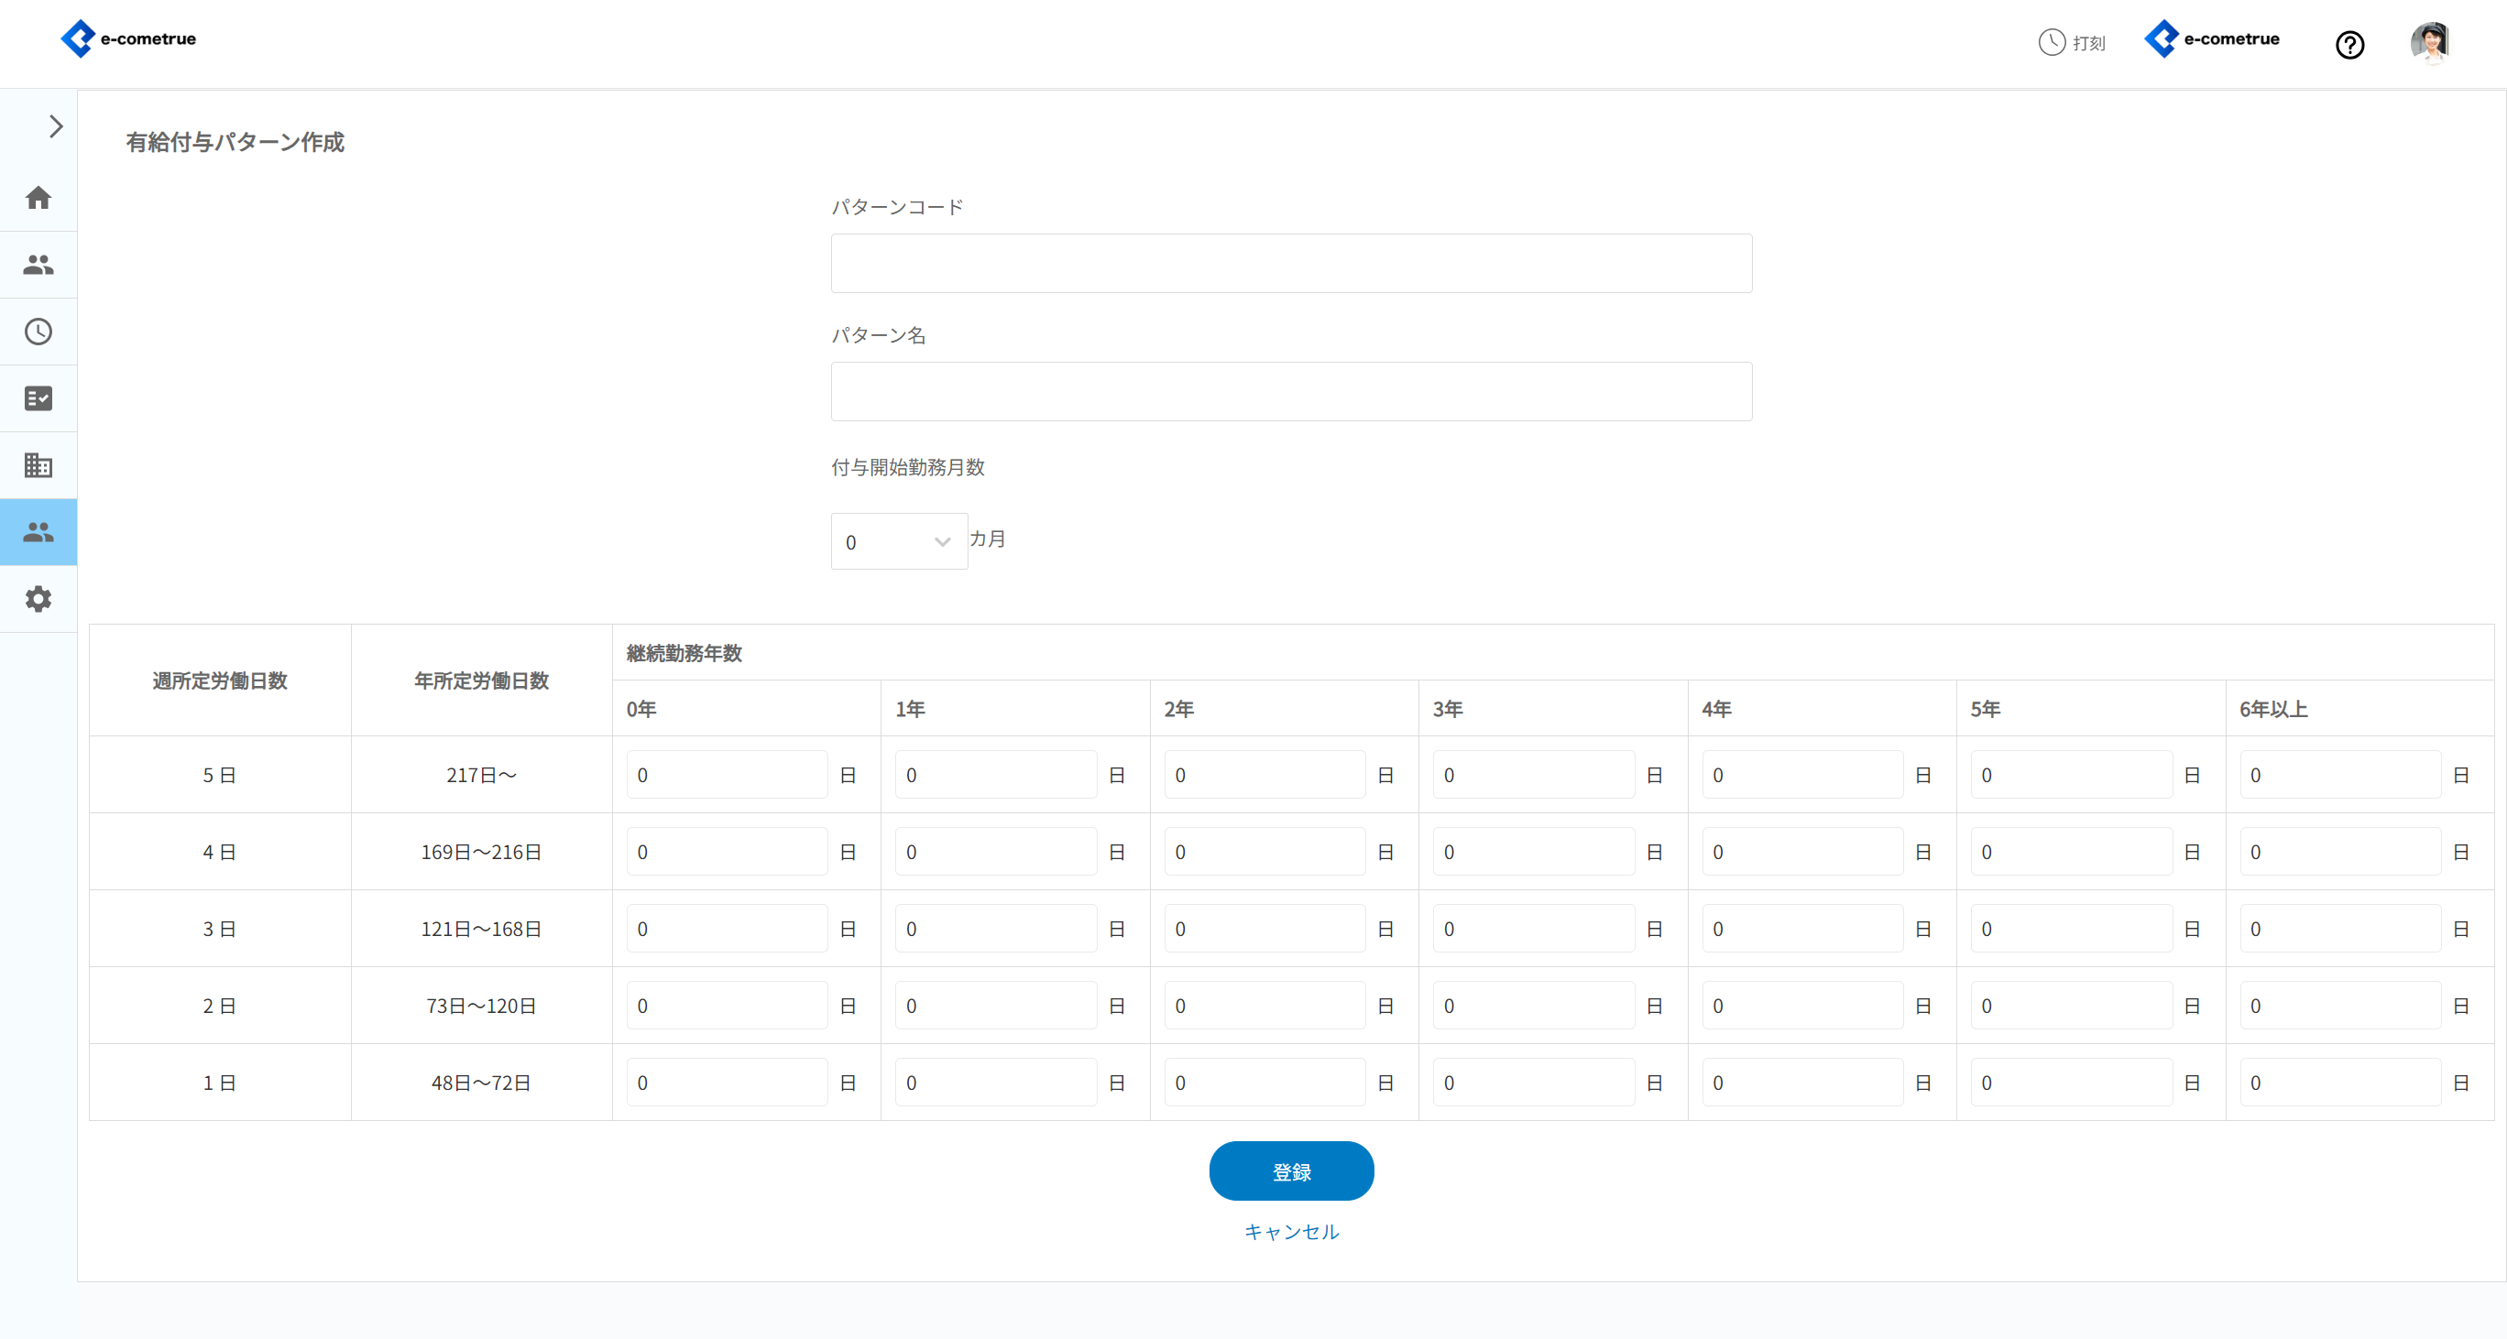Click the 打刻 clock button
2507x1339 pixels.
(2072, 43)
